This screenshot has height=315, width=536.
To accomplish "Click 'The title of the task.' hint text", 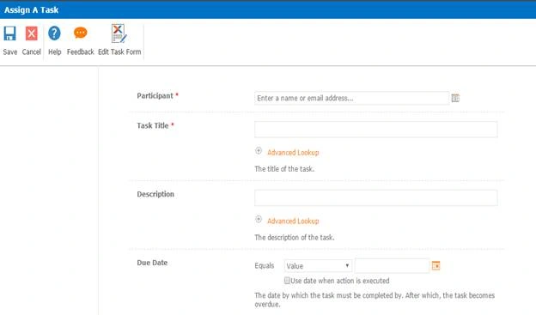I will pyautogui.click(x=284, y=169).
